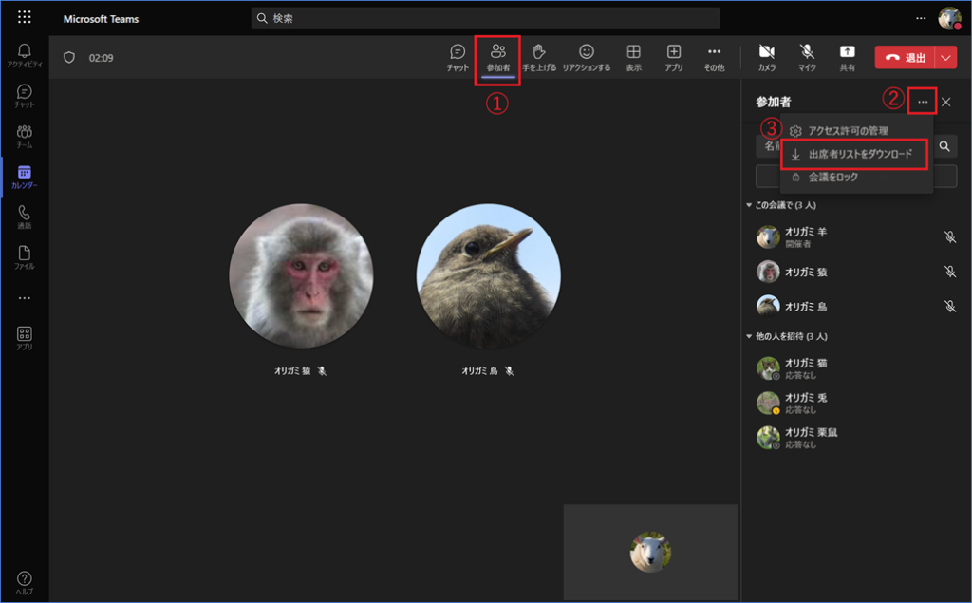Collapse the 他の人を招待 (3人) section
The height and width of the screenshot is (603, 972).
(x=749, y=336)
